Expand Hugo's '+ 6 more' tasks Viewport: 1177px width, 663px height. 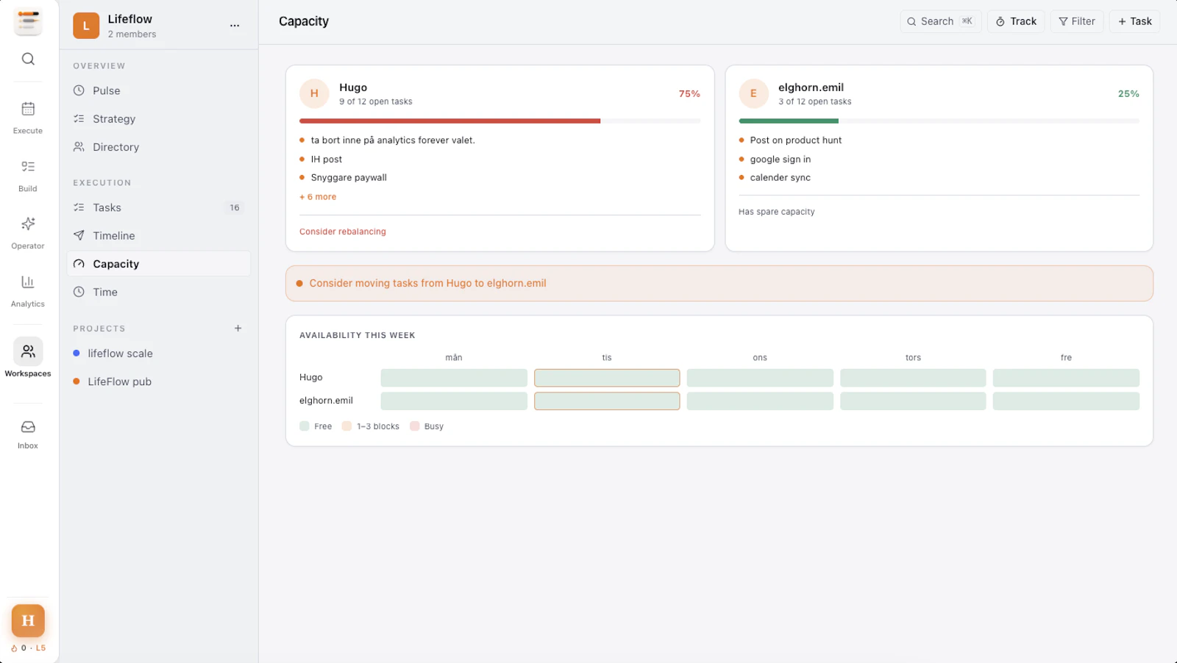click(x=318, y=197)
